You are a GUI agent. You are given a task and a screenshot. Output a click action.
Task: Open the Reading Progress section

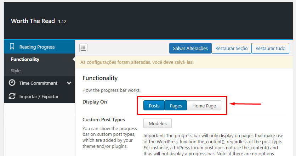pyautogui.click(x=37, y=47)
